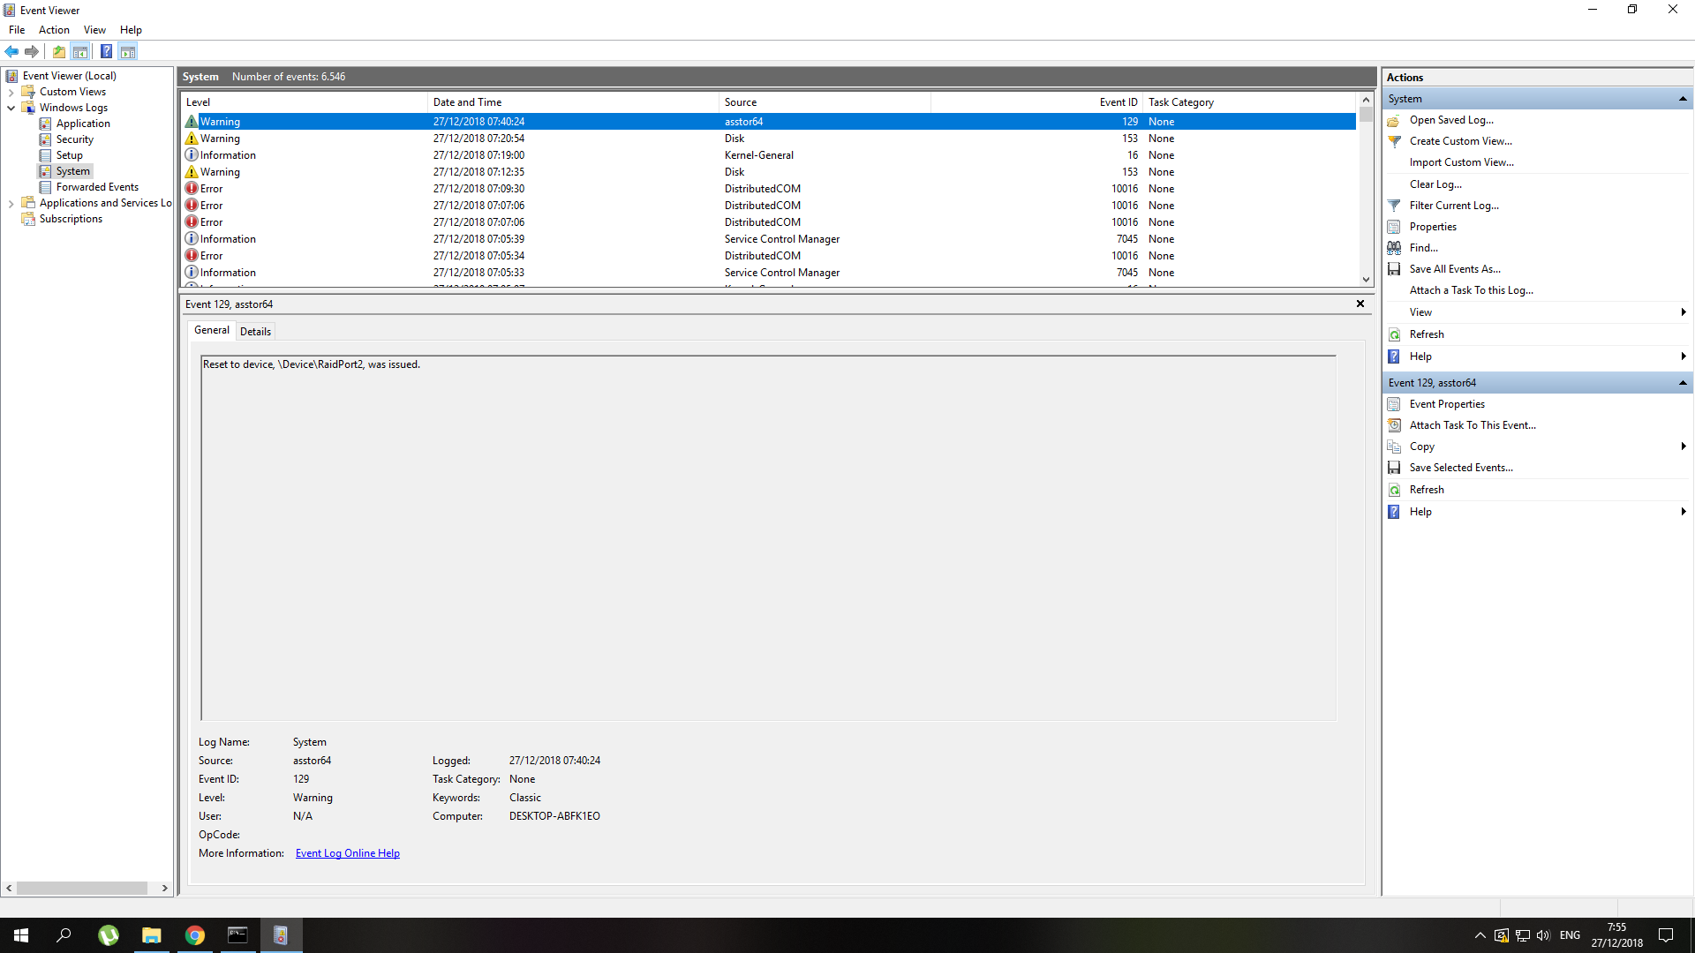Click Save All Events As action
This screenshot has width=1695, height=953.
(x=1454, y=269)
